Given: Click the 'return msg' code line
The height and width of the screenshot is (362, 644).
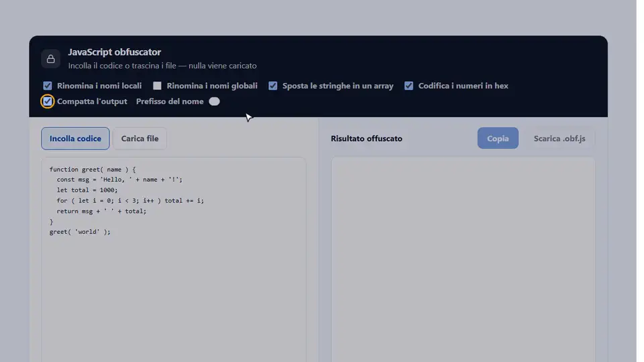Looking at the screenshot, I should [101, 211].
